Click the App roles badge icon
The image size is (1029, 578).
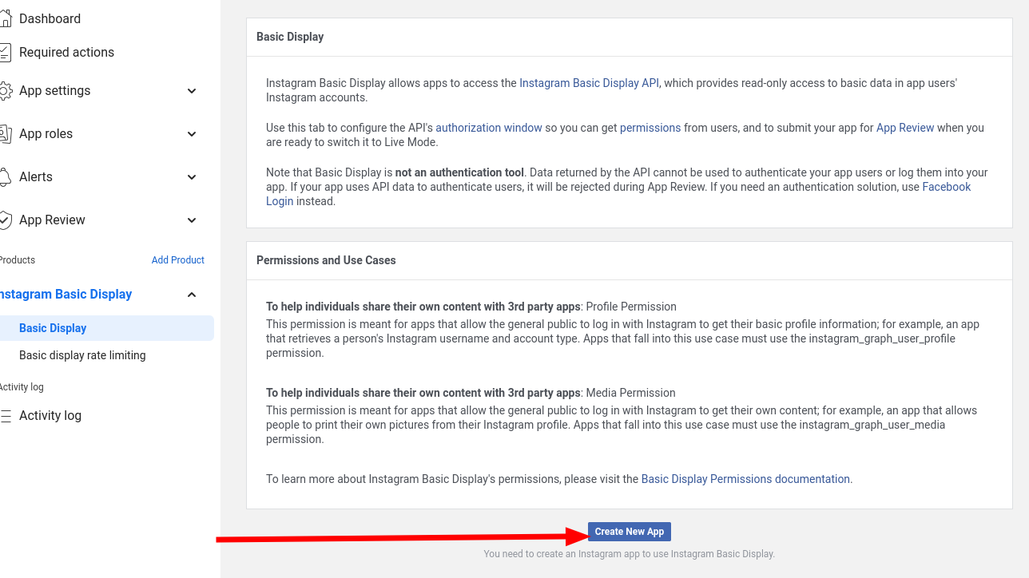pos(6,134)
